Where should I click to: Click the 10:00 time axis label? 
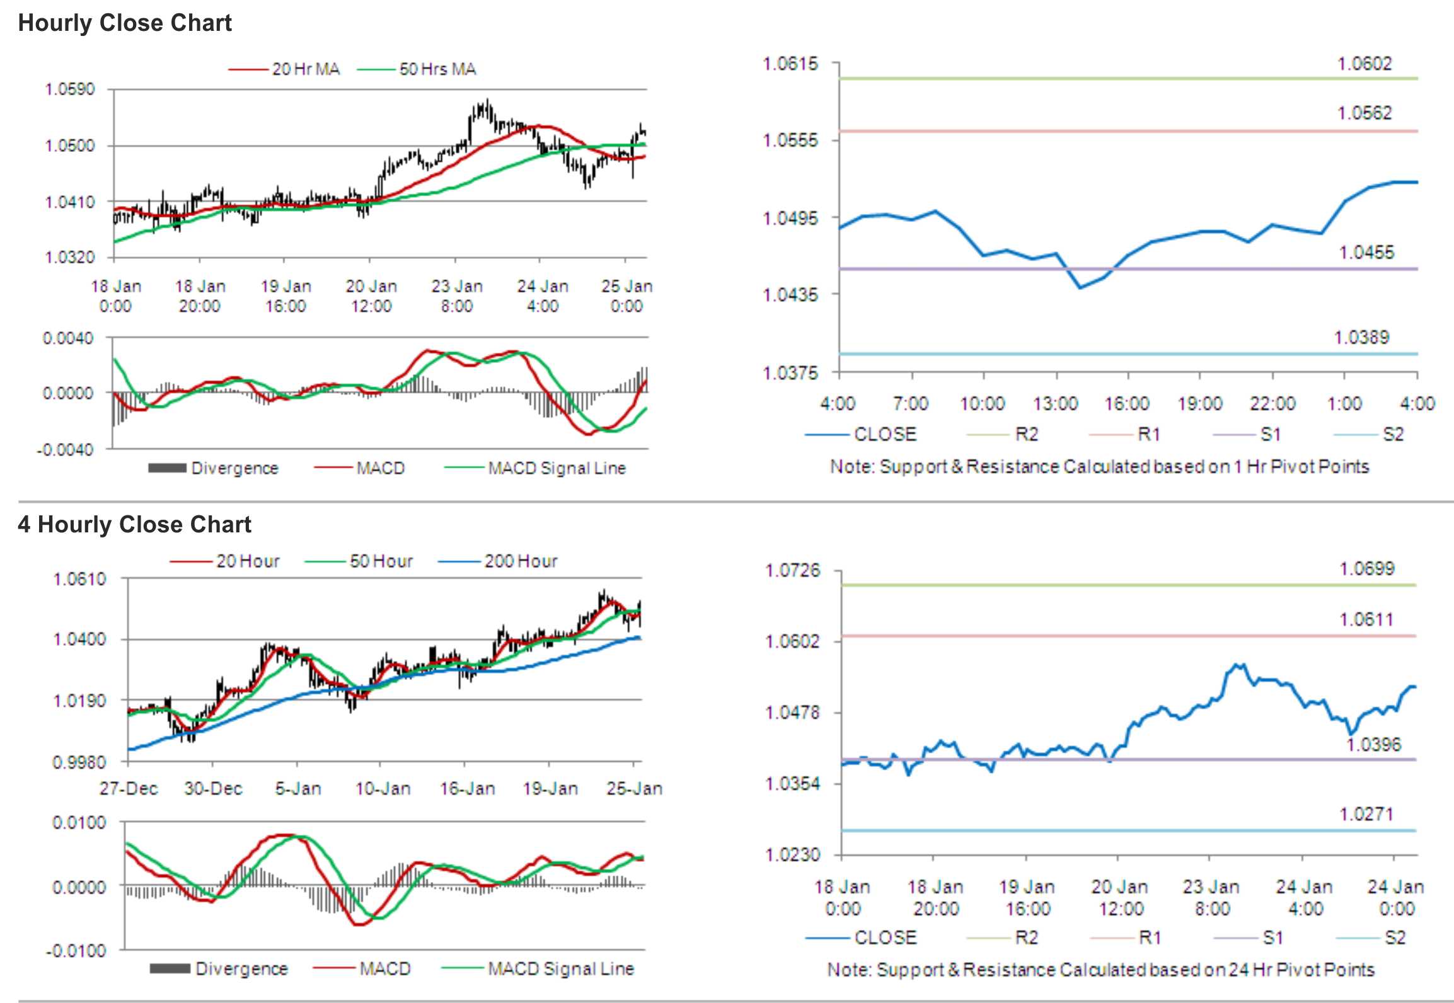point(982,403)
